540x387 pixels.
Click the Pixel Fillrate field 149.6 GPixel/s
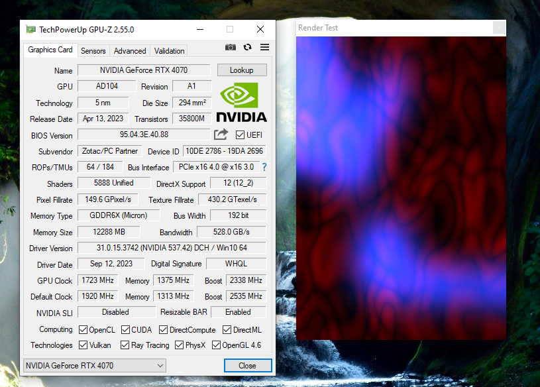108,199
